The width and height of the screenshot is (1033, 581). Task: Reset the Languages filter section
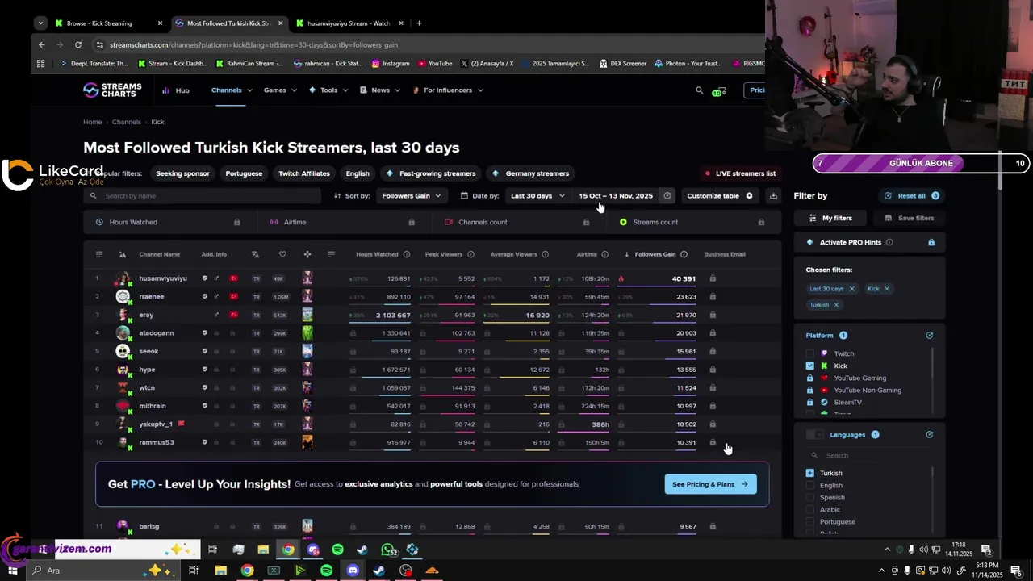tap(929, 435)
